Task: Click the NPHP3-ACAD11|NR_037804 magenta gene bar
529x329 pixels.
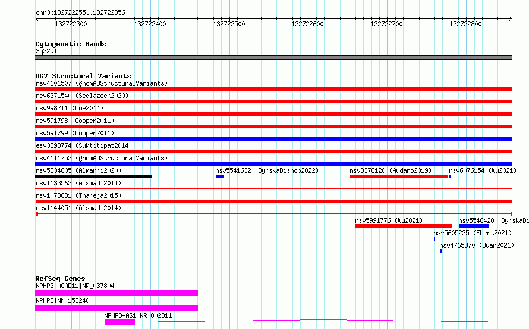Action: 116,293
